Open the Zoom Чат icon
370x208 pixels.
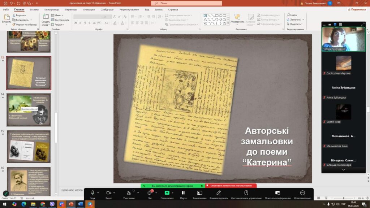(x=149, y=193)
